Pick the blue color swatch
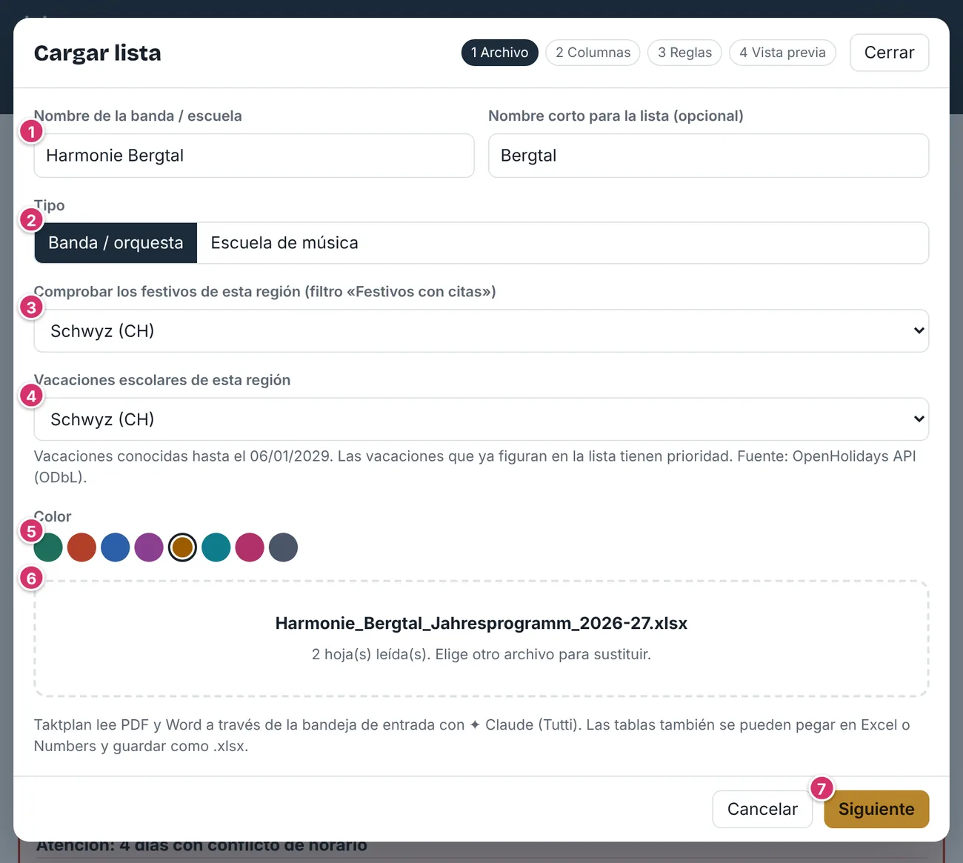This screenshot has height=863, width=963. tap(116, 547)
